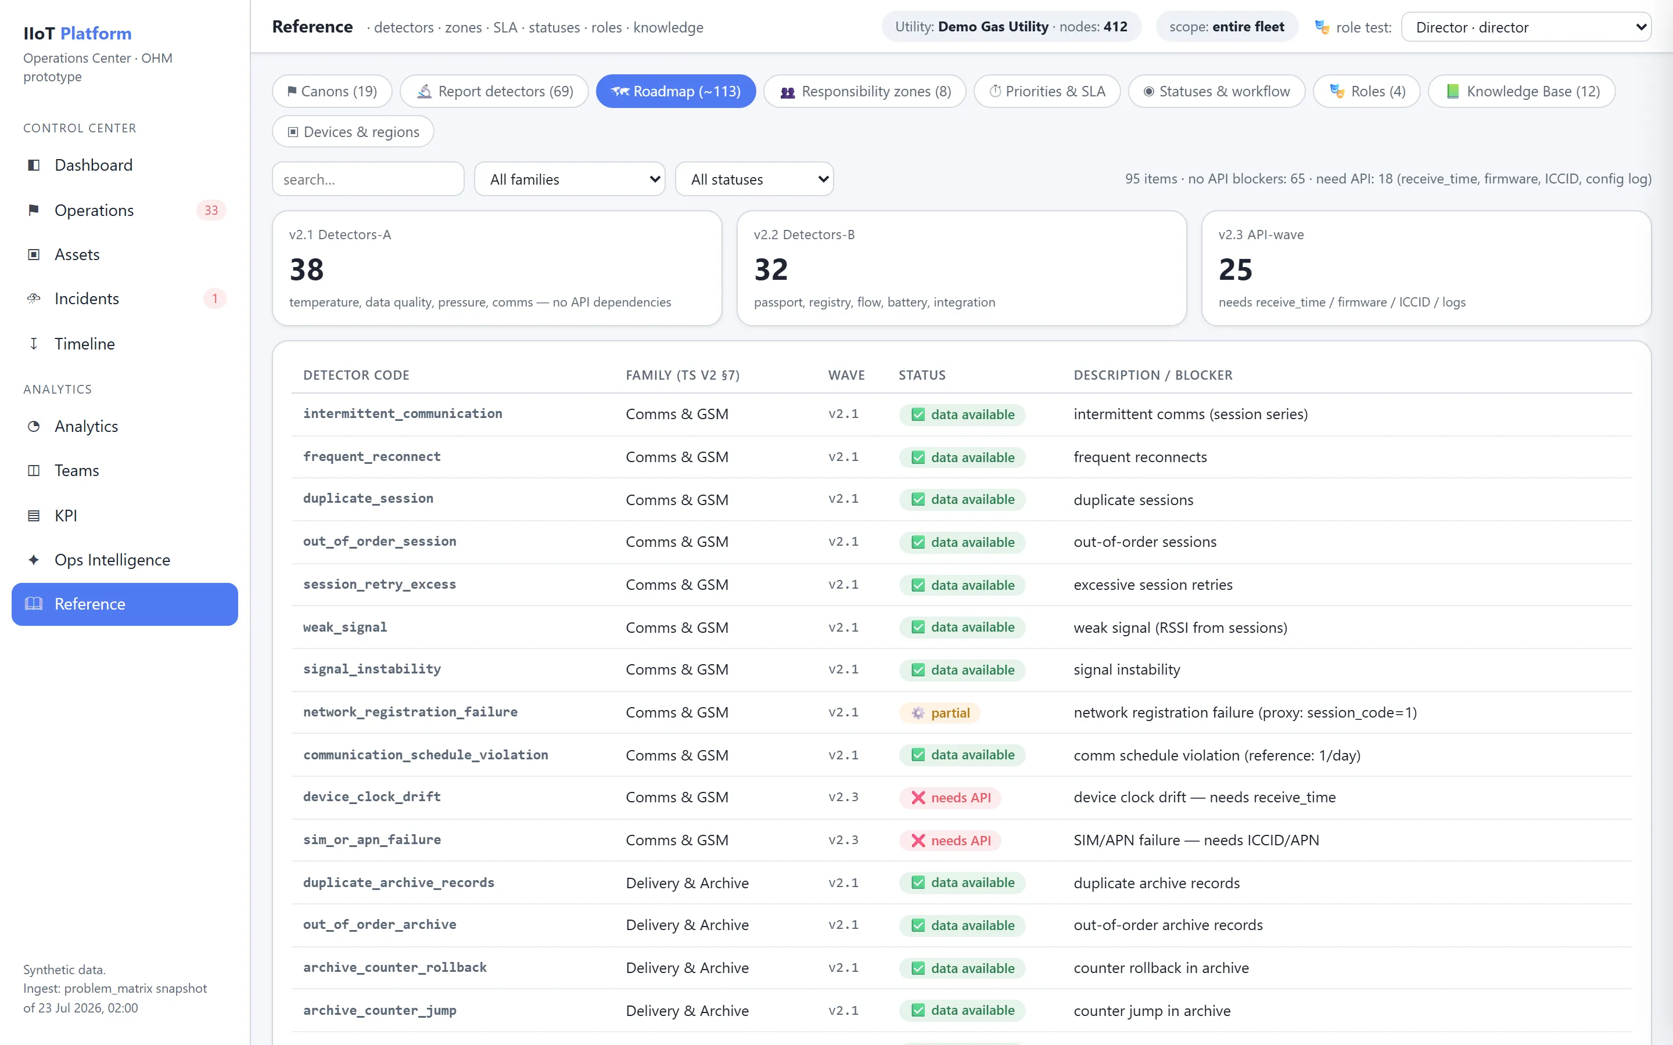The width and height of the screenshot is (1673, 1045).
Task: Select the Incidents icon in sidebar
Action: (x=33, y=298)
